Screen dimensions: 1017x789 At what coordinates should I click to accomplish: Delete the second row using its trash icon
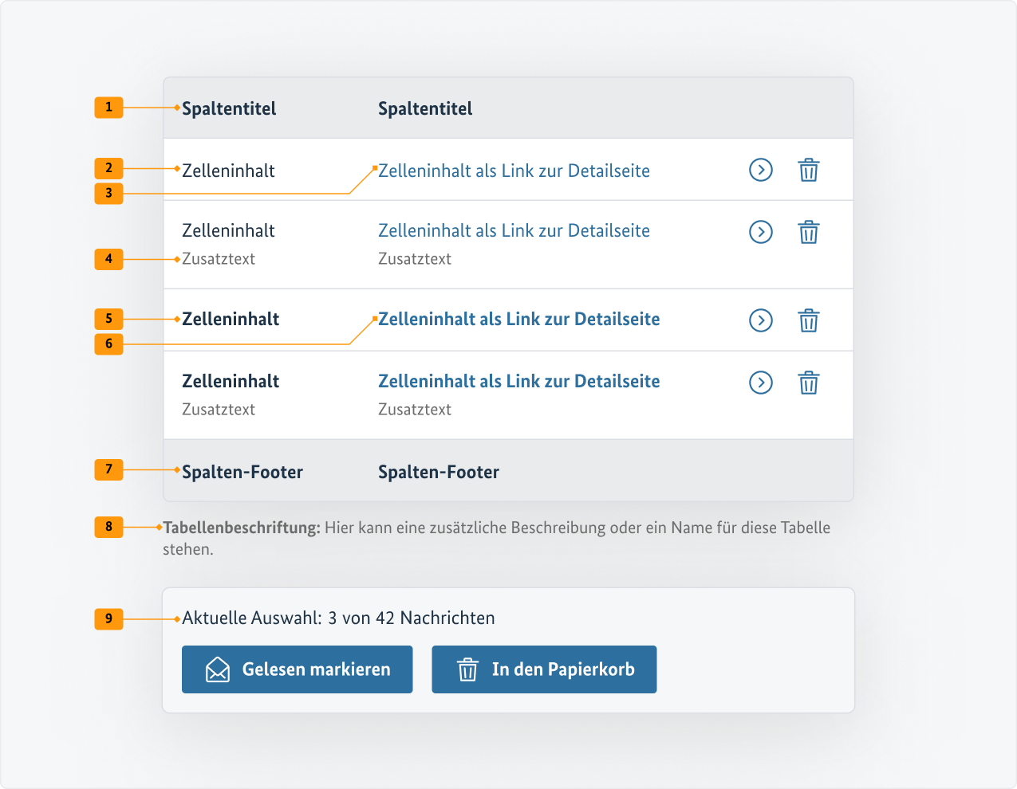click(809, 232)
